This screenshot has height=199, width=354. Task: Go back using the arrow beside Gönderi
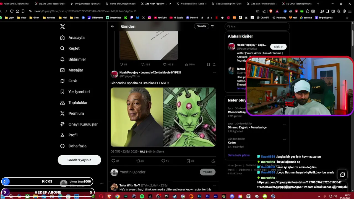[113, 26]
